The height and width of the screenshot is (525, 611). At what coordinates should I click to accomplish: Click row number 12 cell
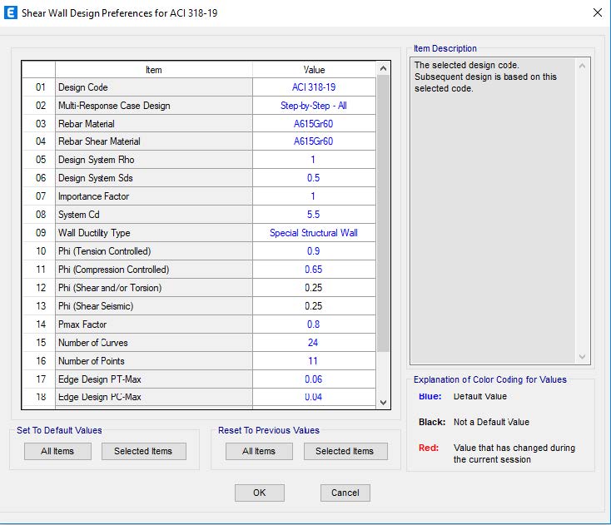[39, 288]
